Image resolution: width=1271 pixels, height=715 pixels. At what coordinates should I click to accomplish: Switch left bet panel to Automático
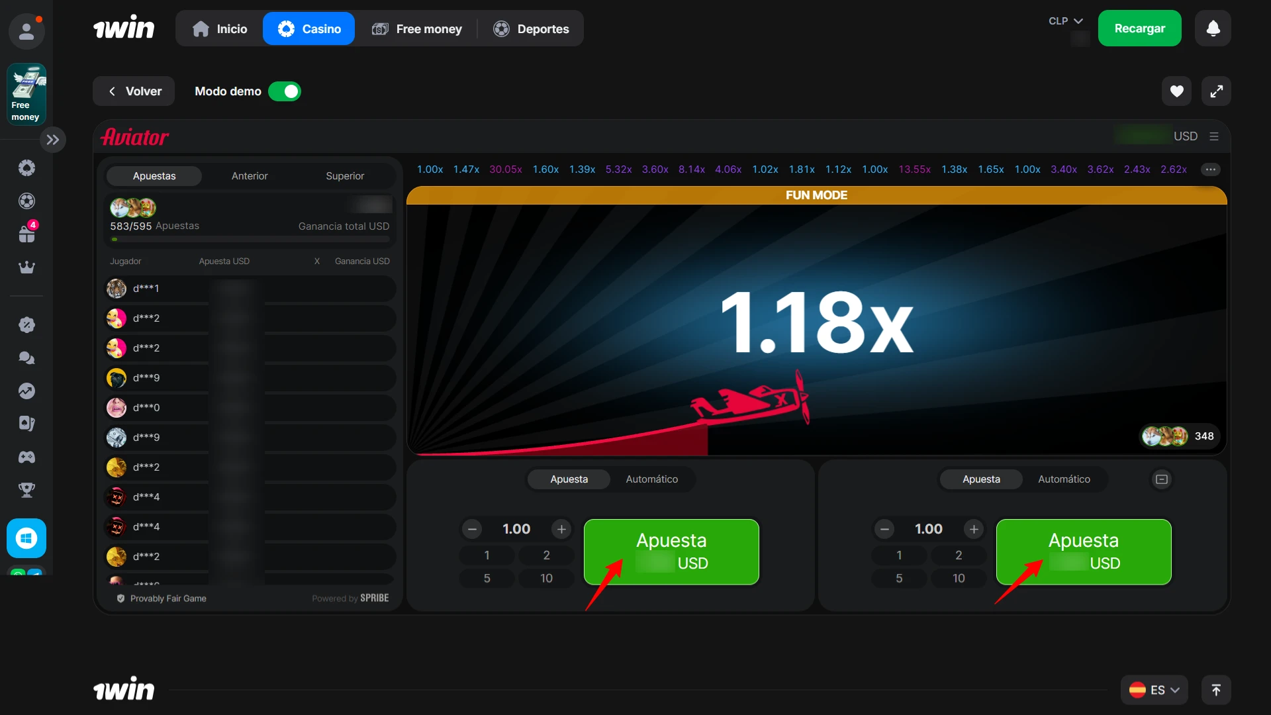[x=651, y=479]
